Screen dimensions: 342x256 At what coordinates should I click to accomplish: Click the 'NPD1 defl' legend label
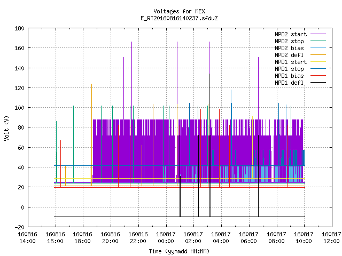tap(289, 83)
